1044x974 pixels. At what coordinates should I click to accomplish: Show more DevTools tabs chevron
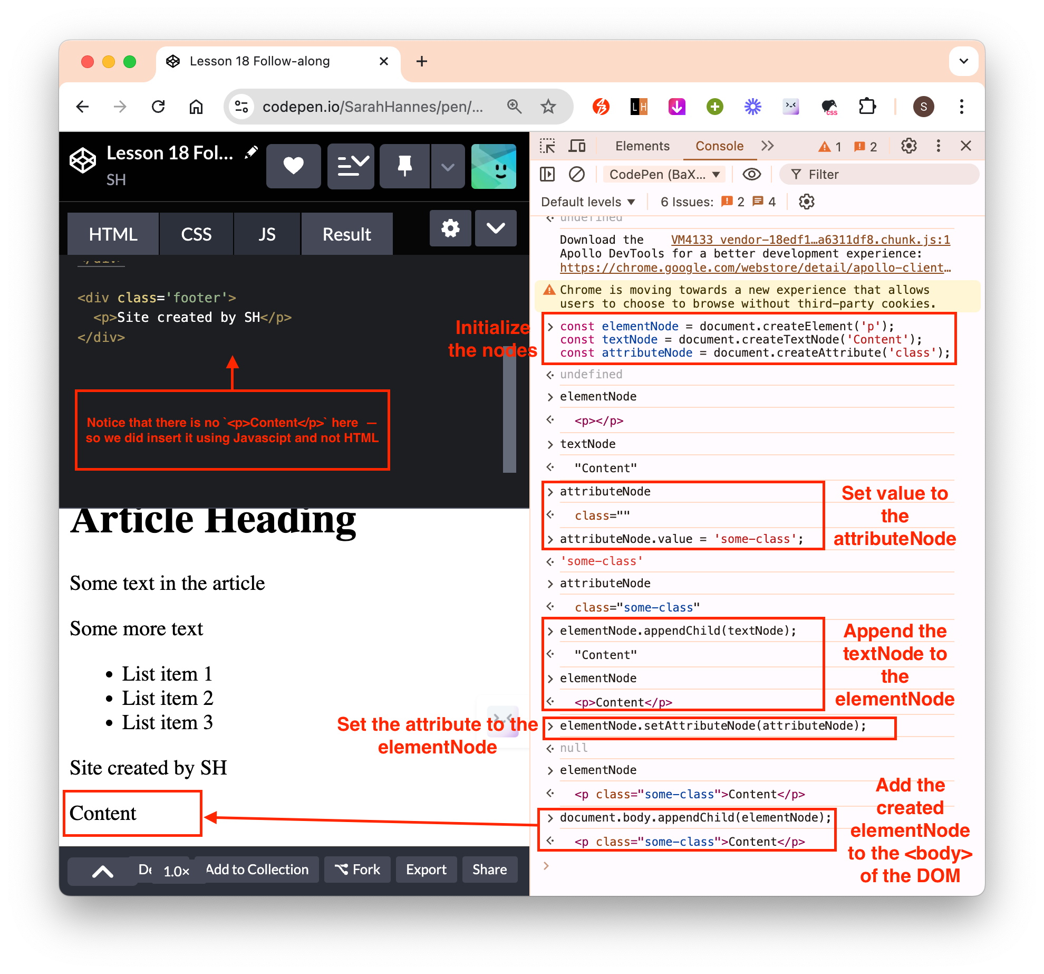[768, 146]
